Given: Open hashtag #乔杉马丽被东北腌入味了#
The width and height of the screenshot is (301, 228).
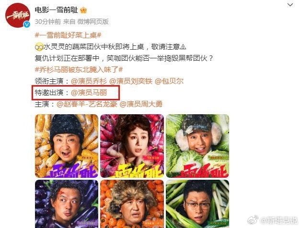Looking at the screenshot, I should pyautogui.click(x=79, y=70).
